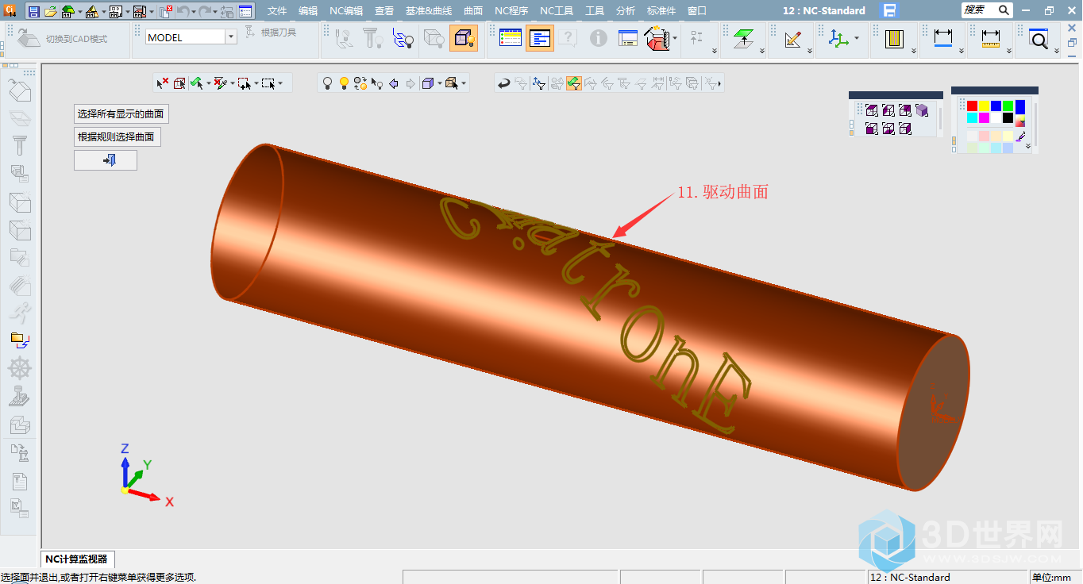Click the yellow hatched panel icon

coord(895,38)
